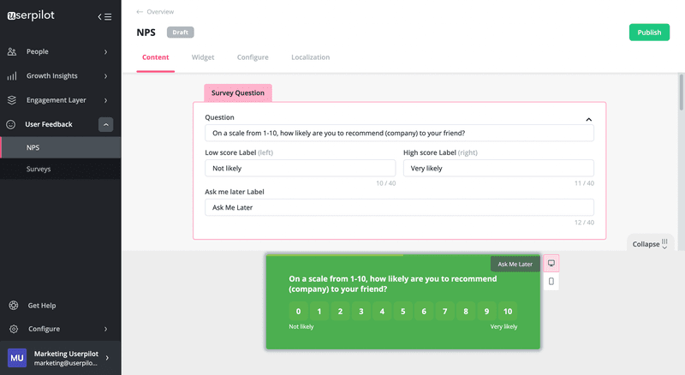The image size is (685, 375).
Task: Click the MU account avatar
Action: tap(17, 358)
